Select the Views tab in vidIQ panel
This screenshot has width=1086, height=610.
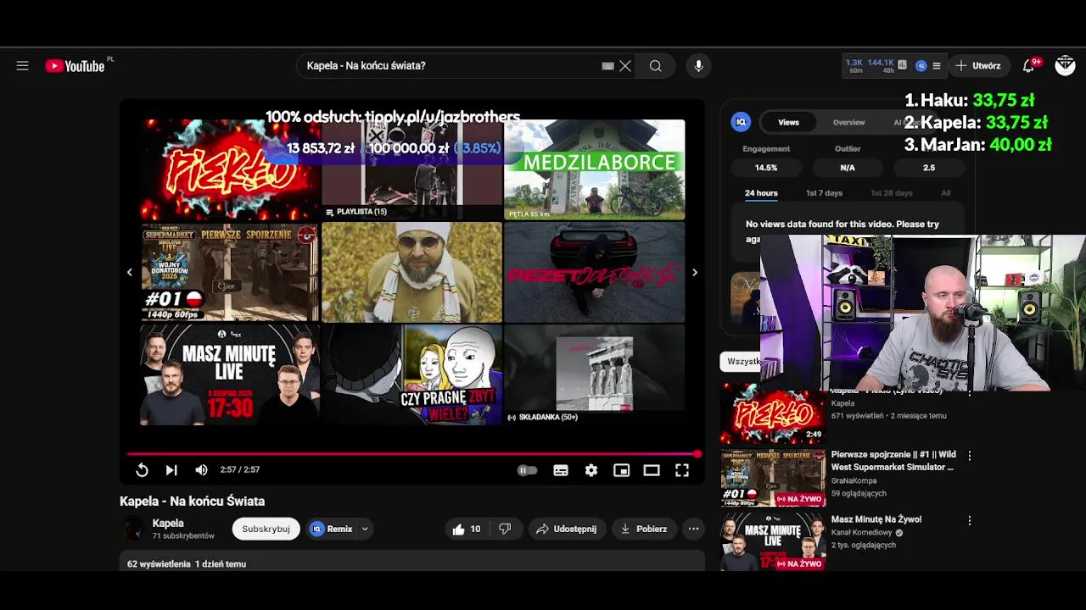coord(788,122)
